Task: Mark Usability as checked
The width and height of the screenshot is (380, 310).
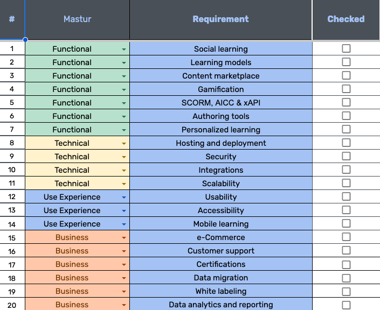Action: [x=346, y=196]
